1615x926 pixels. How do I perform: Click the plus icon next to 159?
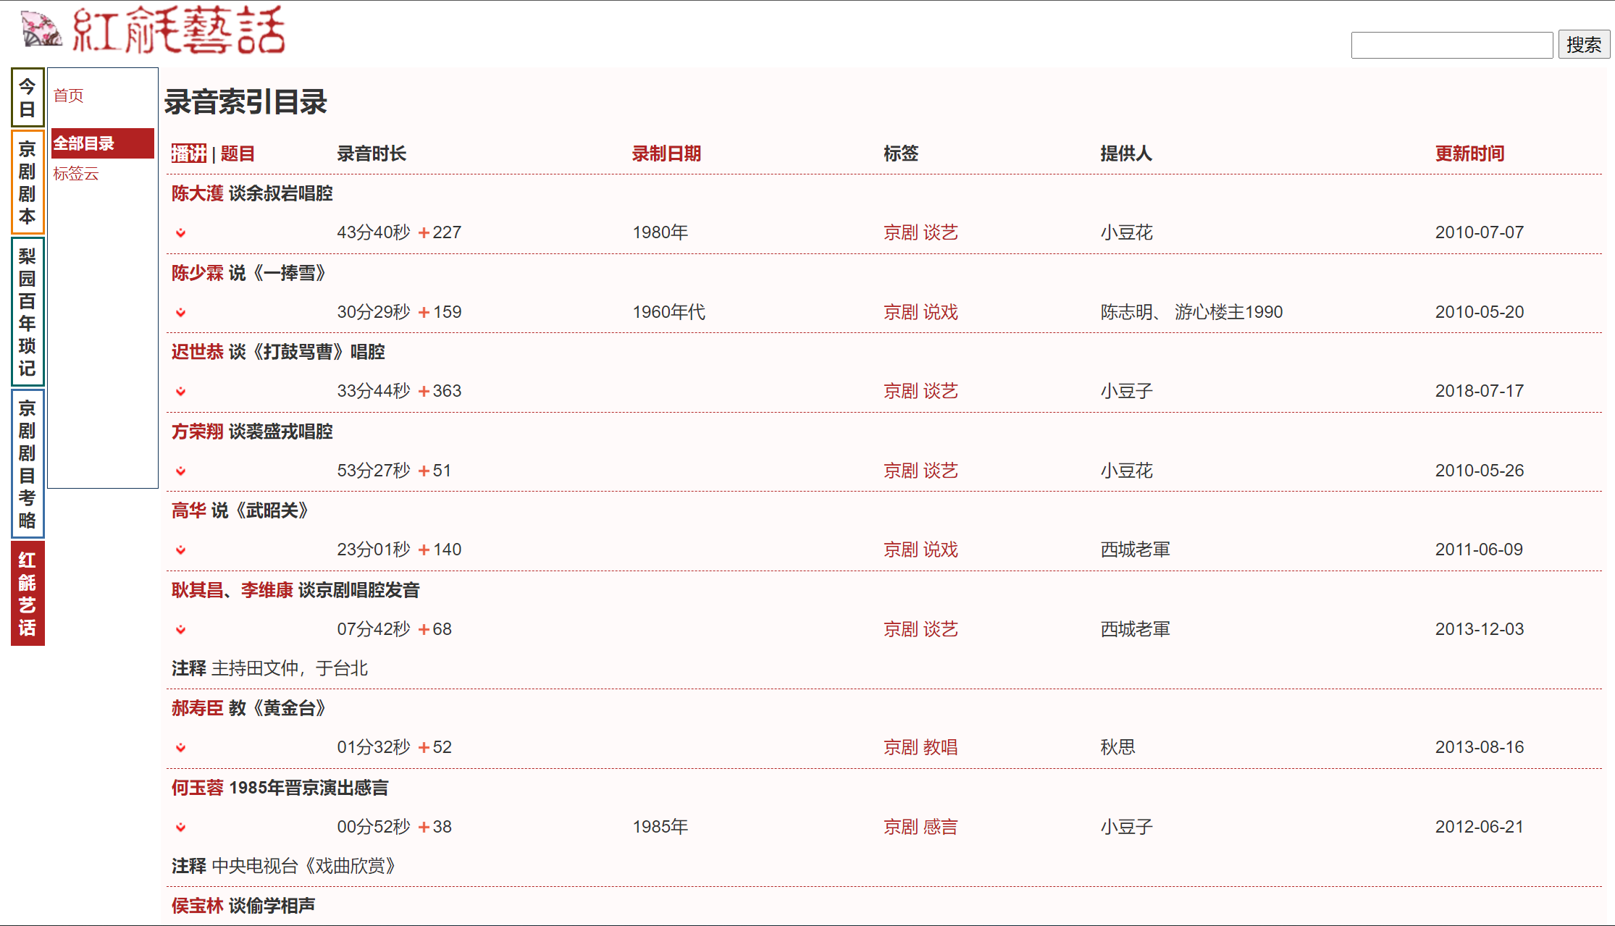click(x=424, y=313)
